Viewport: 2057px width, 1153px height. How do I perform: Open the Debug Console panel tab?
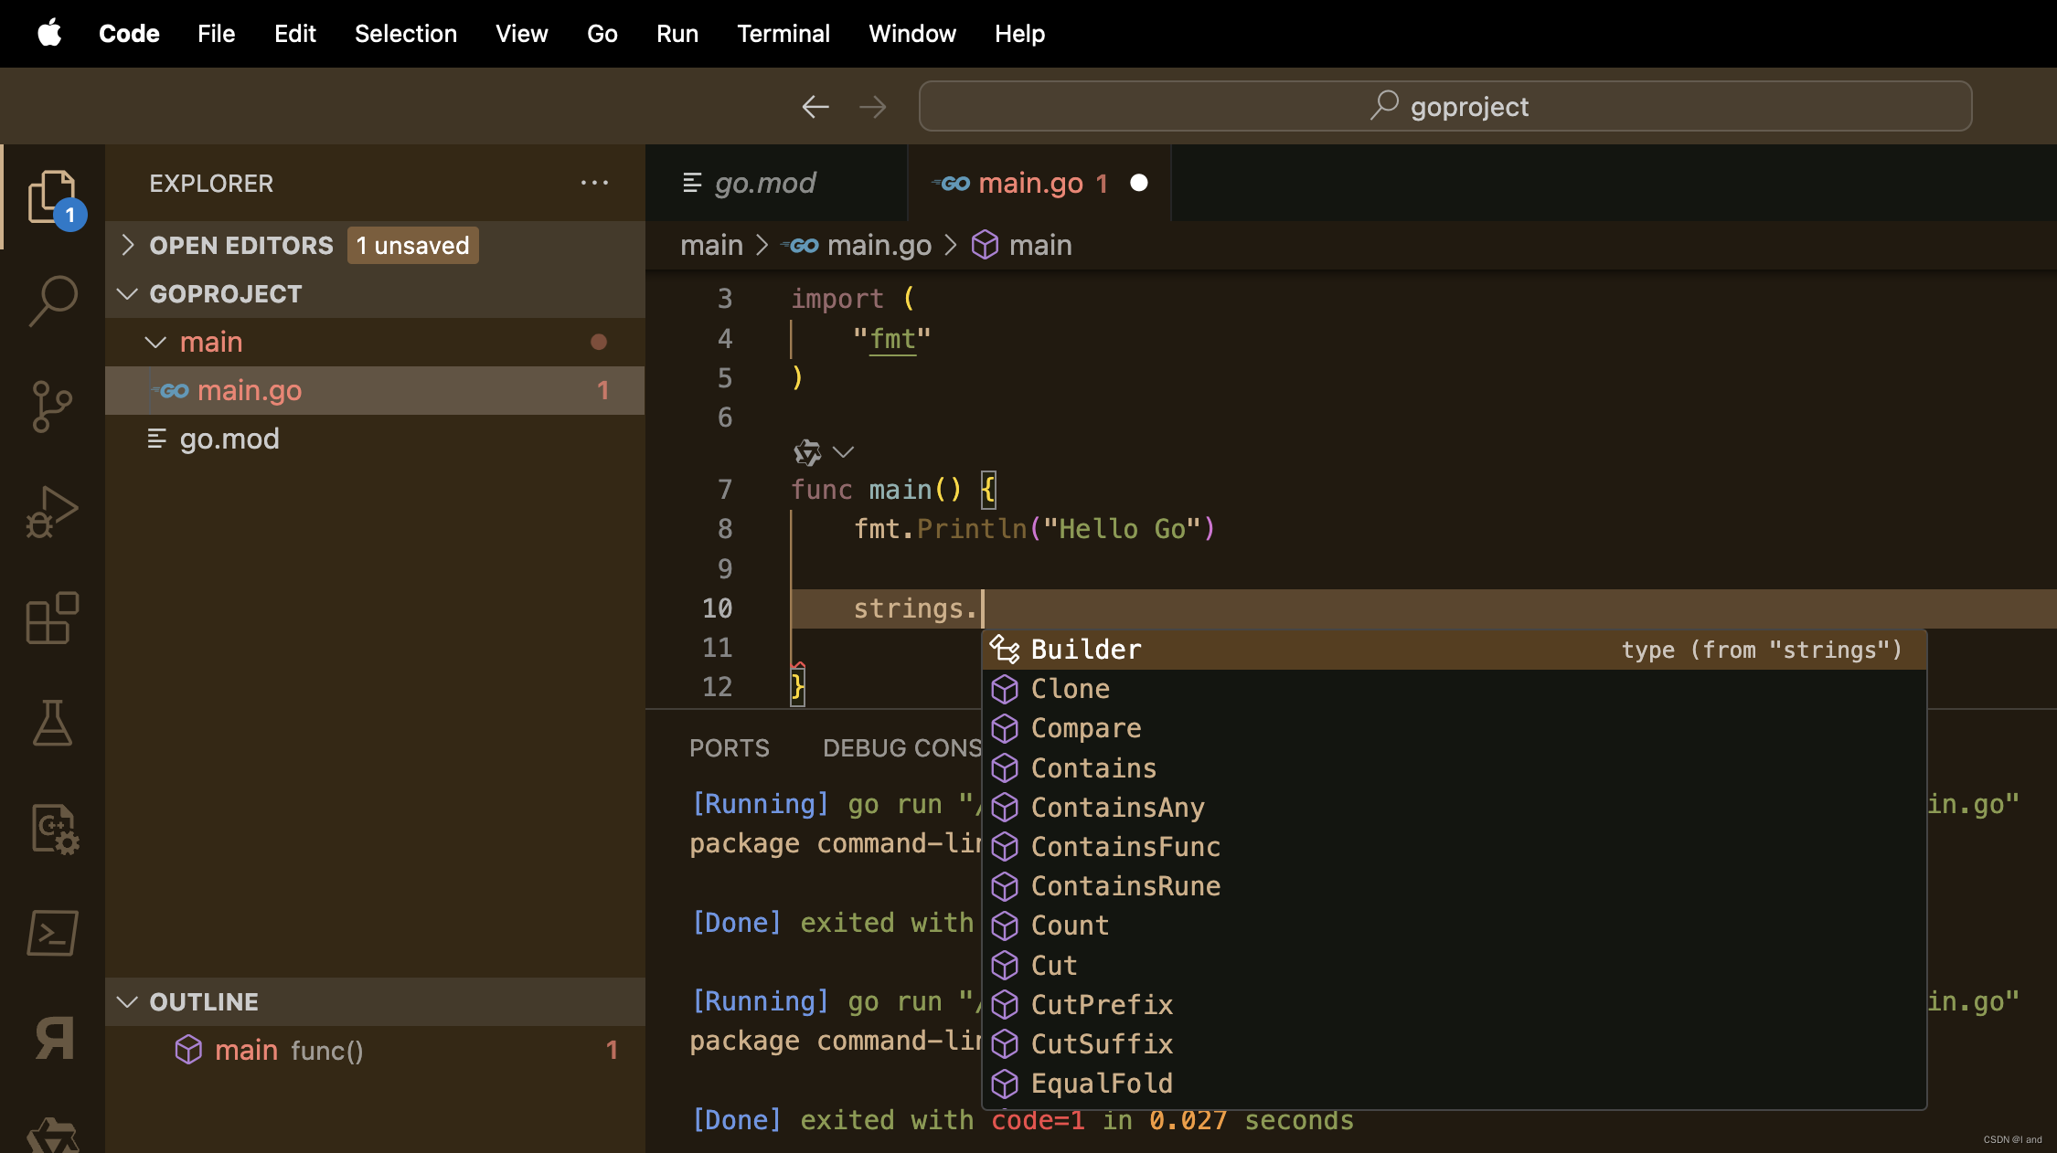pos(902,748)
